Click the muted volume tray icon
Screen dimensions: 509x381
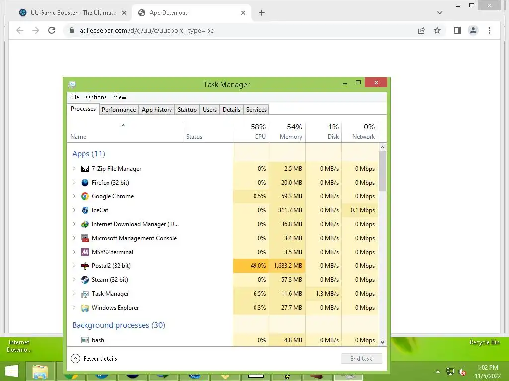[x=462, y=372]
